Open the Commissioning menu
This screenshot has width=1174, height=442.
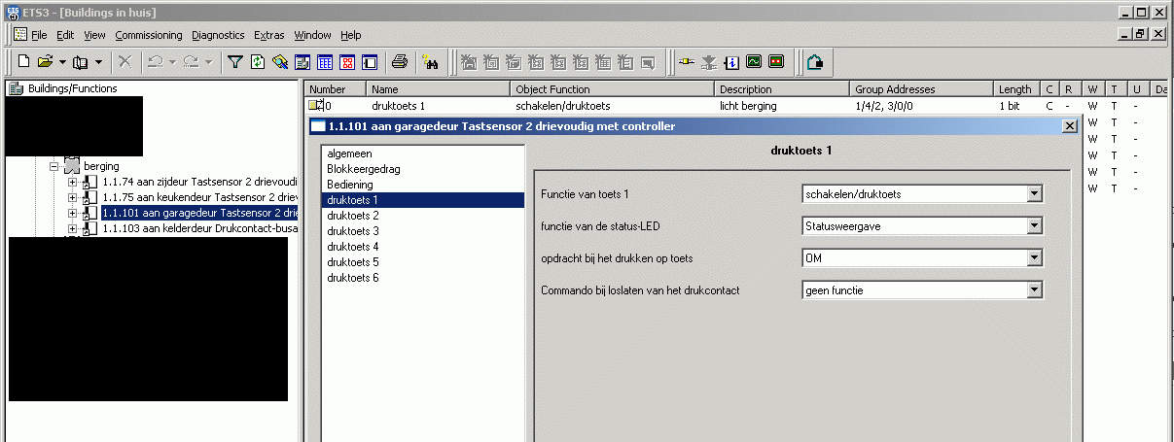pyautogui.click(x=148, y=35)
